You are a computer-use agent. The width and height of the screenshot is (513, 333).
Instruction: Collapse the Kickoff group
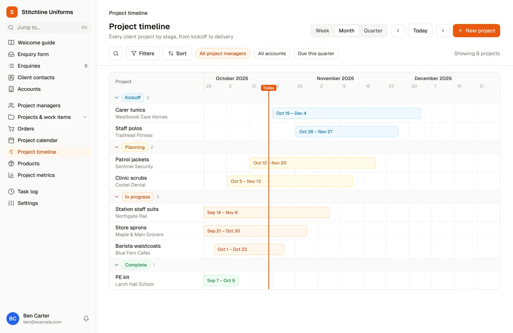click(x=117, y=98)
